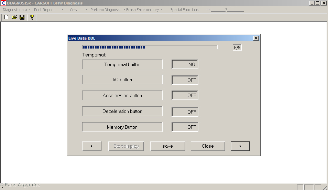
Task: Open the View menu
Action: tap(73, 10)
